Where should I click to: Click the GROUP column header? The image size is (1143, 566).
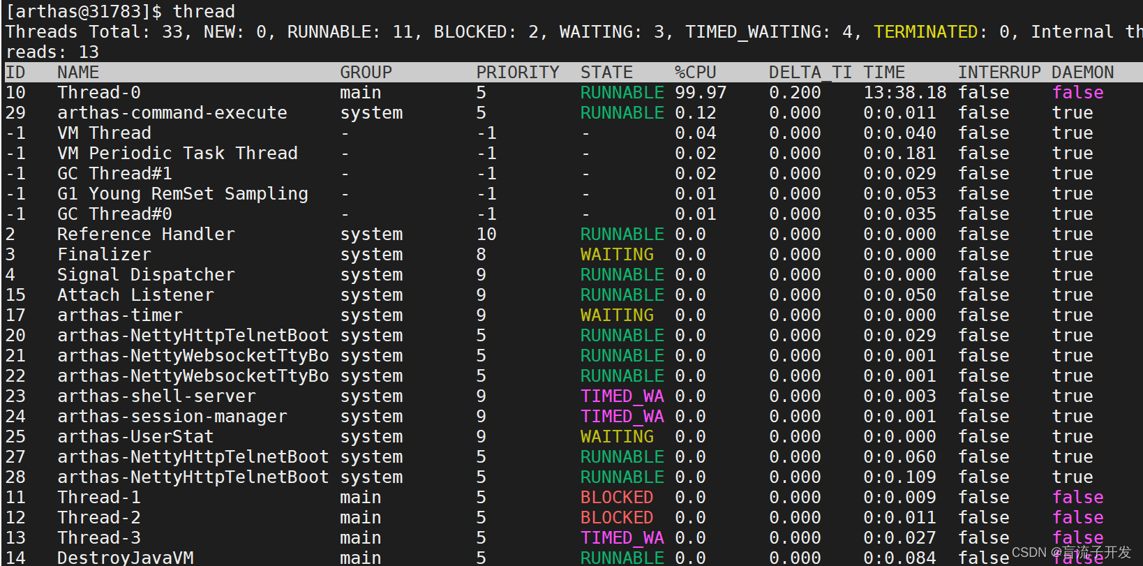[366, 73]
